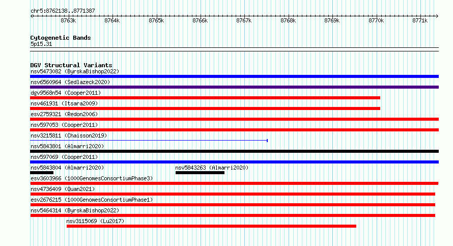Click the left arrowhead of the ruler
Image resolution: width=453 pixels, height=246 pixels.
[x=32, y=16]
